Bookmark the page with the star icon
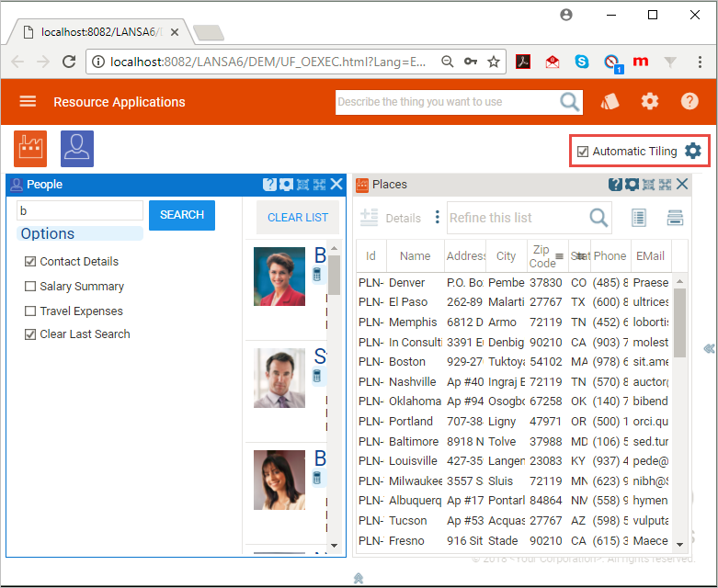The height and width of the screenshot is (588, 718). 493,62
